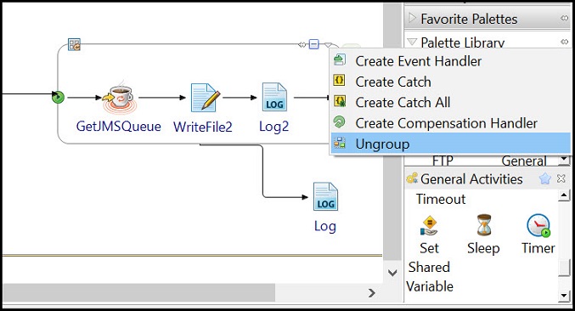
Task: Click the group type icon at top-left corner
Action: point(74,44)
